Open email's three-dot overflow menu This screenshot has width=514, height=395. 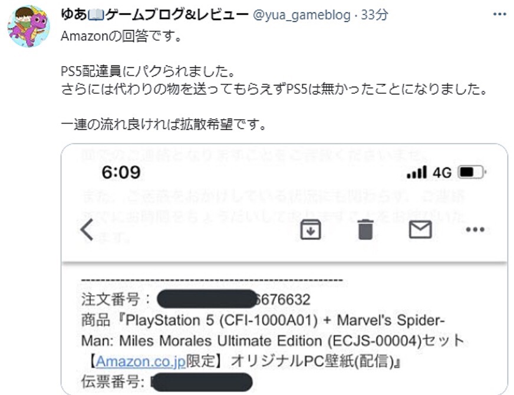475,229
